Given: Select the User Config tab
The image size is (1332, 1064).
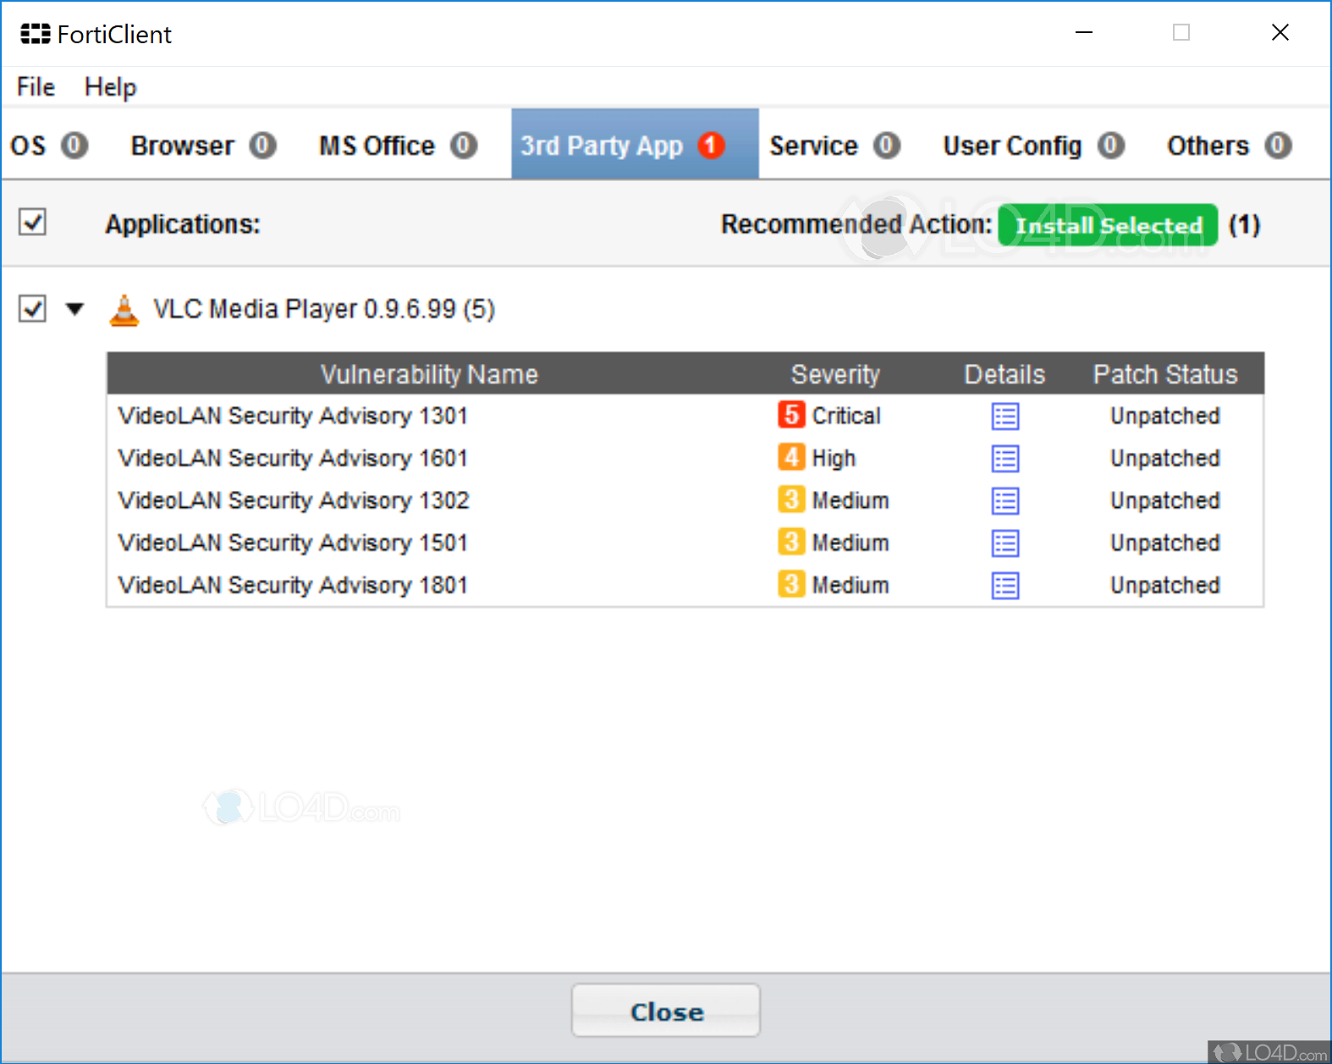Looking at the screenshot, I should point(1032,146).
